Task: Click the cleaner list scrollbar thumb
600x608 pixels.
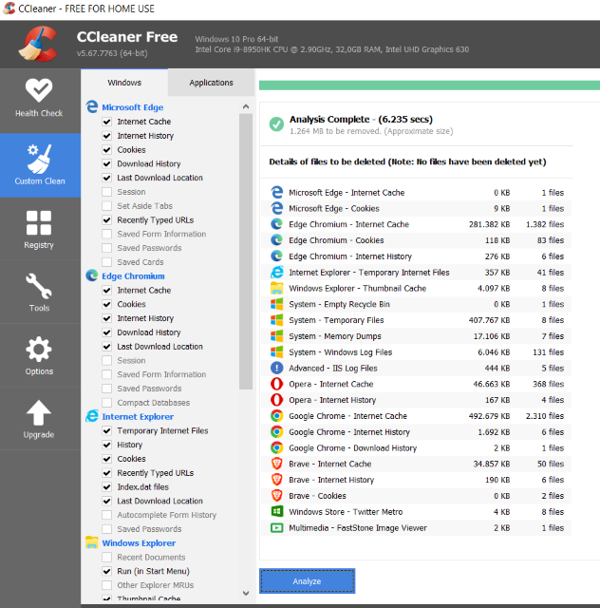Action: 246,251
